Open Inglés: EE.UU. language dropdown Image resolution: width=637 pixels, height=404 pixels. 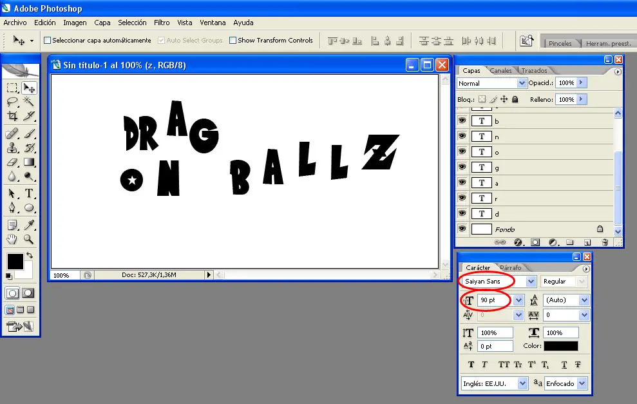(x=522, y=383)
